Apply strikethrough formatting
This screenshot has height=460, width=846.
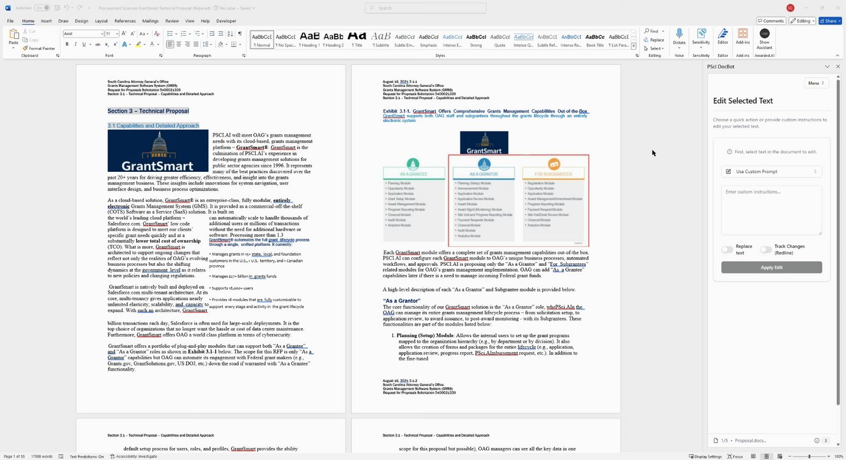(98, 44)
